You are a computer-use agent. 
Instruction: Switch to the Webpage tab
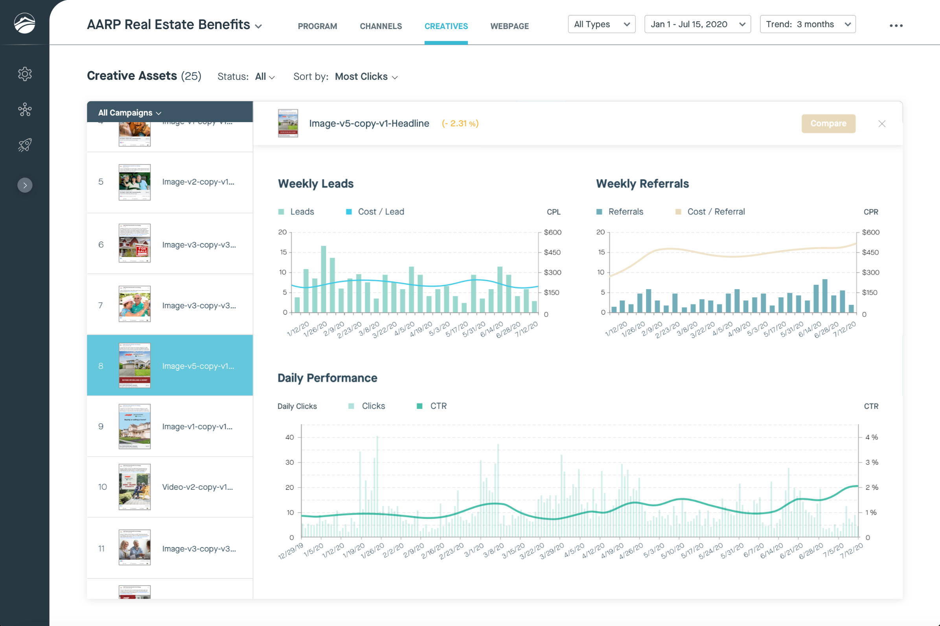(x=509, y=26)
